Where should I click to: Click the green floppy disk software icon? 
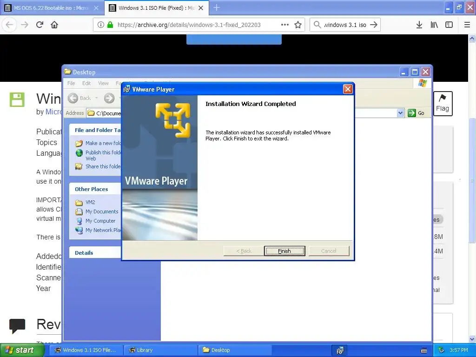point(17,99)
